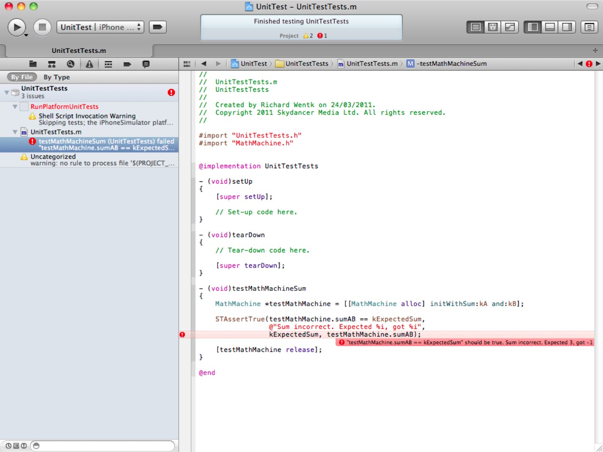603x452 pixels.
Task: Select the Version editor button
Action: [510, 27]
